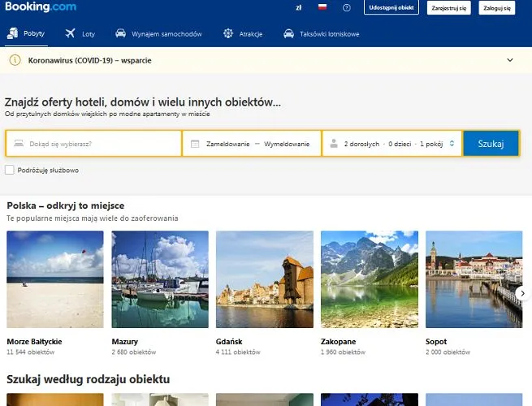Click the 11 544 obiektów text
This screenshot has width=532, height=406.
[31, 352]
